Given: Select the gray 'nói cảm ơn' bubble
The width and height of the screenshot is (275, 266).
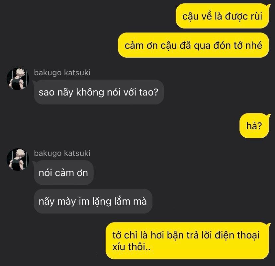Looking at the screenshot, I should (63, 173).
